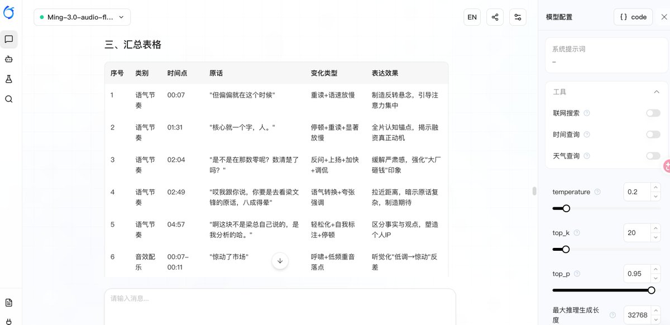The width and height of the screenshot is (670, 325).
Task: Click the 音效配乐 category cell
Action: point(145,262)
